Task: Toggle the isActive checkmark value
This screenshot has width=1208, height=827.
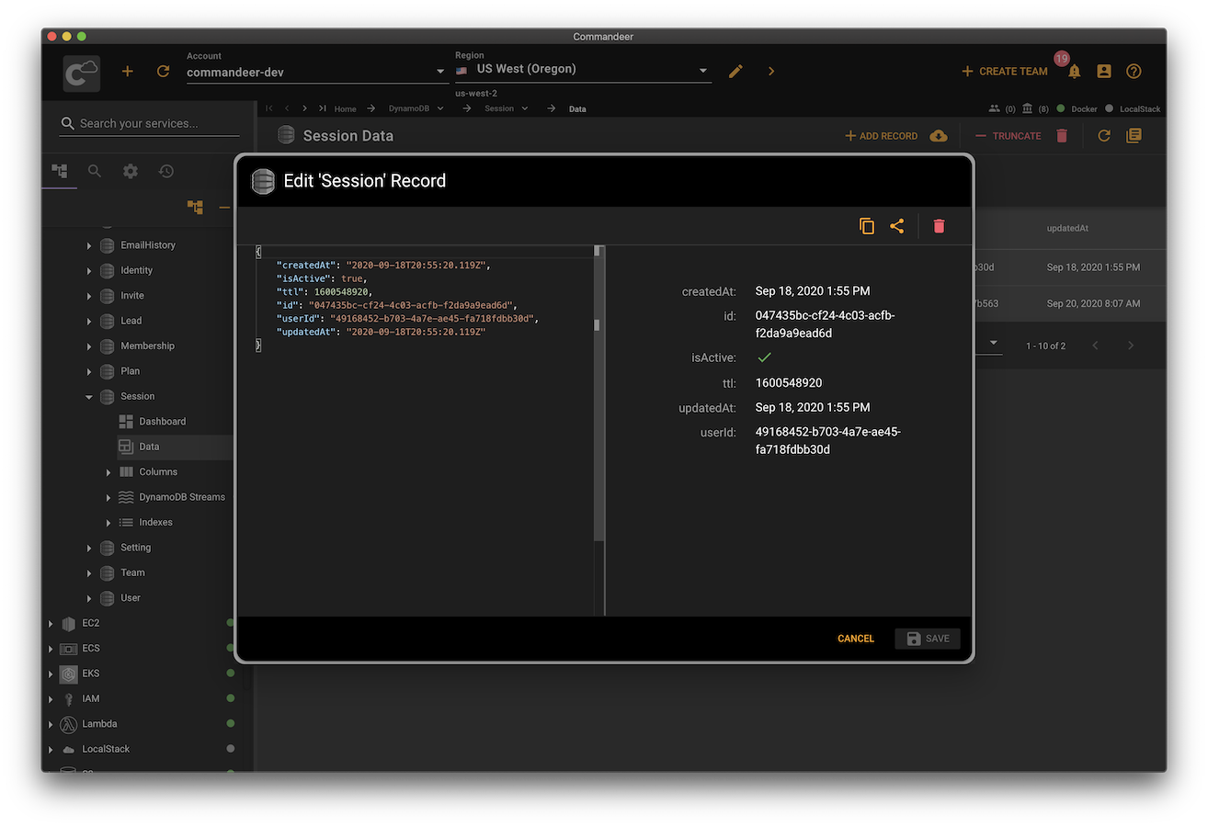Action: tap(764, 357)
